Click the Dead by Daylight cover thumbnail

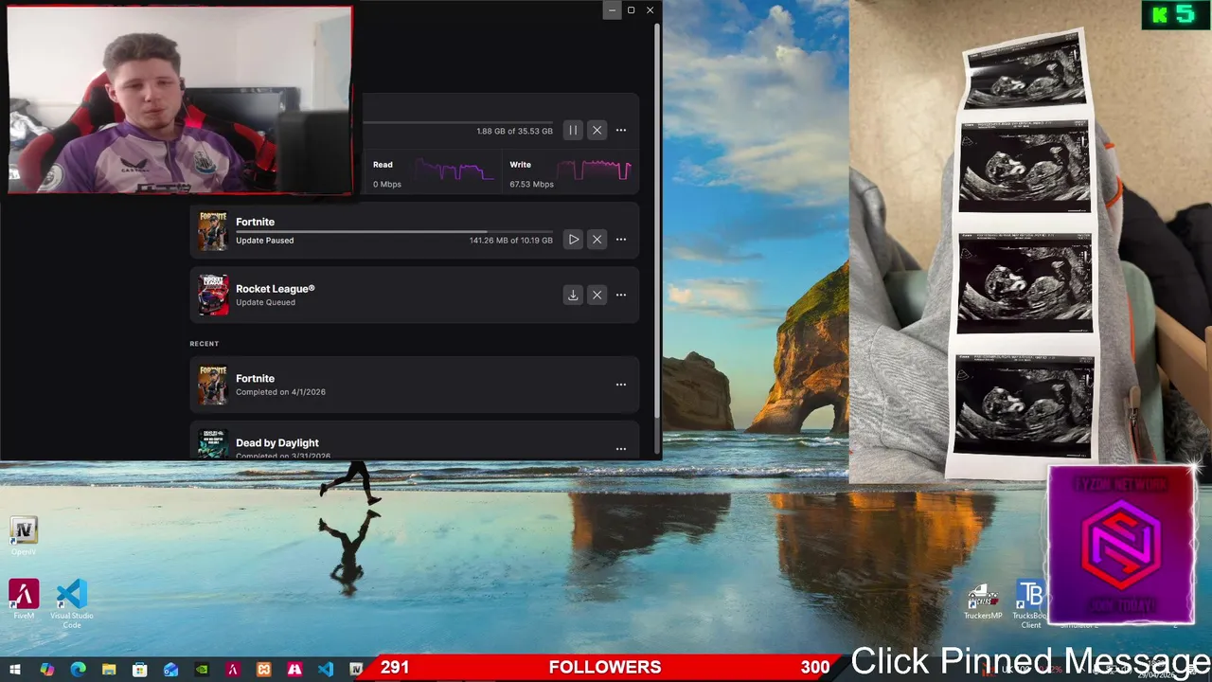pos(213,444)
